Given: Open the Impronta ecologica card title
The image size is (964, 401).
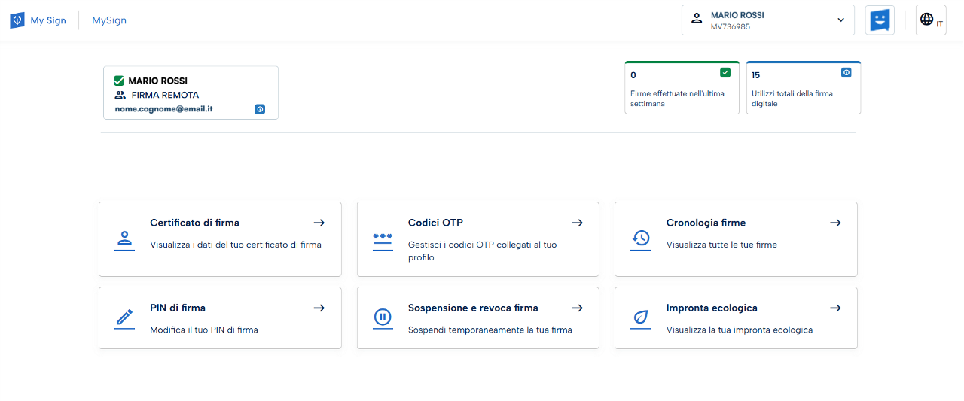Looking at the screenshot, I should (x=712, y=308).
